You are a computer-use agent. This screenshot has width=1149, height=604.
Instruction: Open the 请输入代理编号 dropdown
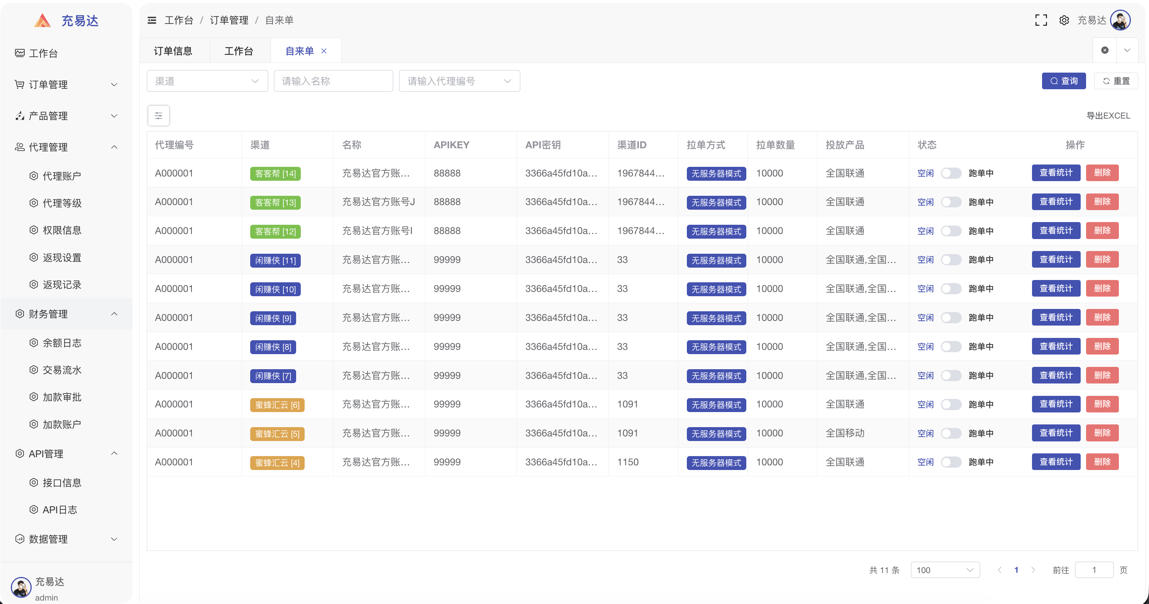(459, 81)
